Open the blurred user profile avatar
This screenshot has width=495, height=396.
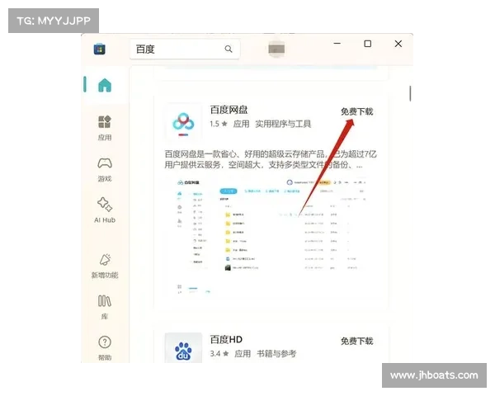pyautogui.click(x=276, y=49)
